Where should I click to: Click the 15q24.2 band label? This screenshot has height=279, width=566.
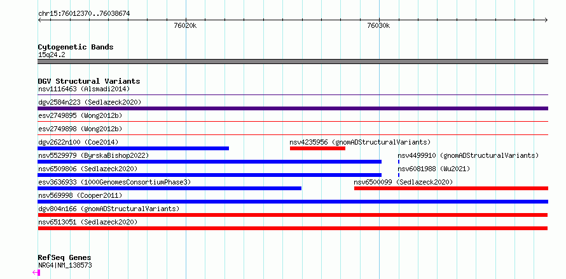point(52,55)
